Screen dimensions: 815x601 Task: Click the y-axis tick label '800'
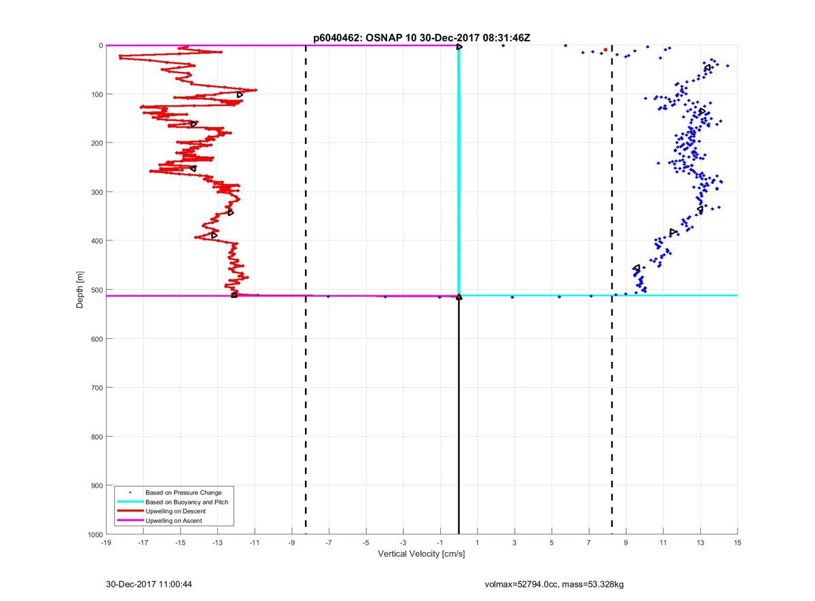[x=96, y=437]
